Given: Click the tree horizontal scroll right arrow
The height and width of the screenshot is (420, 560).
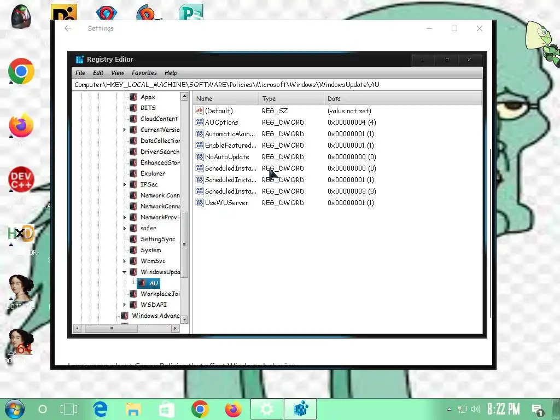Looking at the screenshot, I should coord(175,328).
